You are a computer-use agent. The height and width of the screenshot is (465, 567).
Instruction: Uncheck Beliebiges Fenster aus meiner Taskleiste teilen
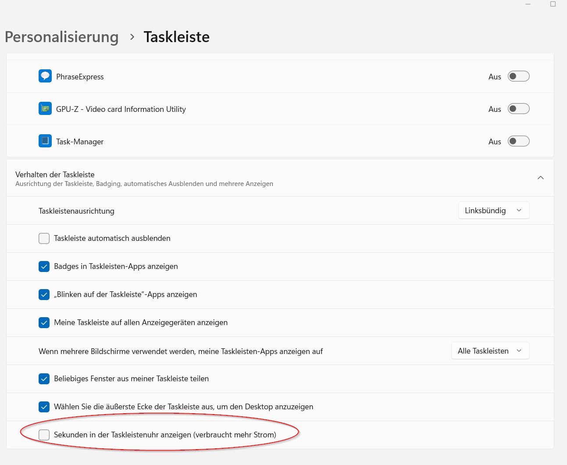[x=44, y=379]
